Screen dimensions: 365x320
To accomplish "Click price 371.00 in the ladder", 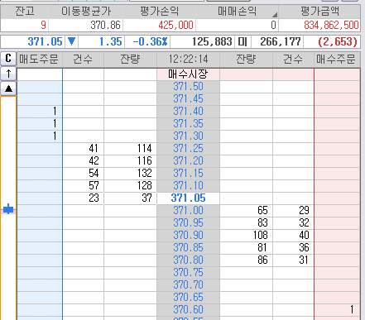I will tap(188, 211).
